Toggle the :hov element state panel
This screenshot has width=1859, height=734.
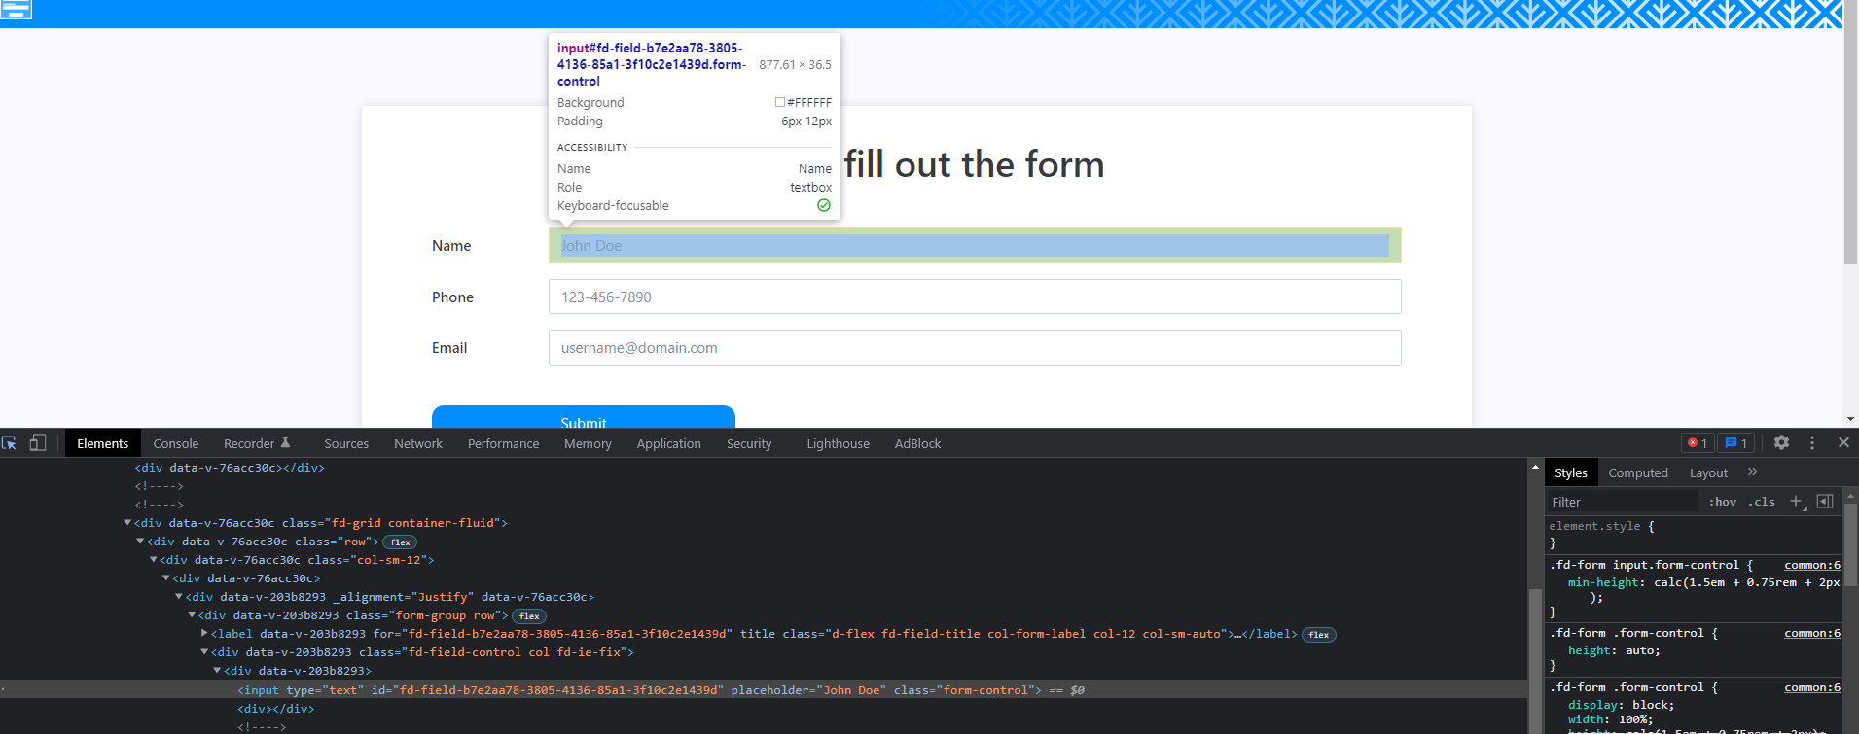[x=1723, y=502]
